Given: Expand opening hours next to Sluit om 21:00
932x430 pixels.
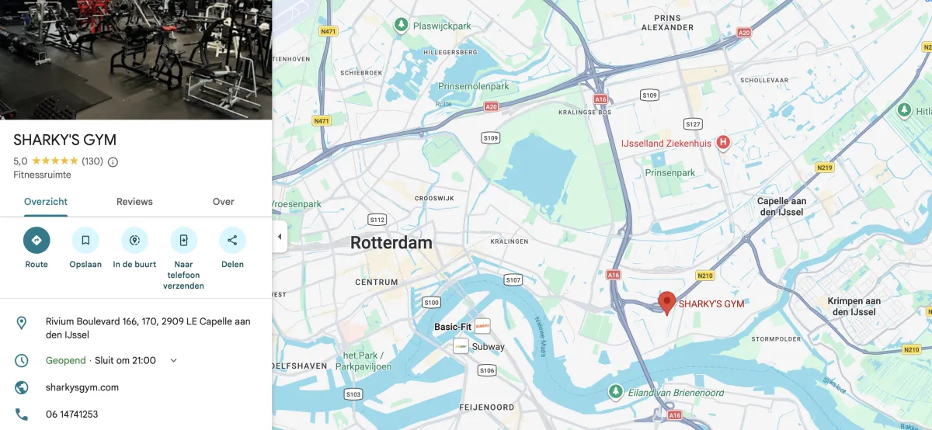Looking at the screenshot, I should tap(173, 360).
